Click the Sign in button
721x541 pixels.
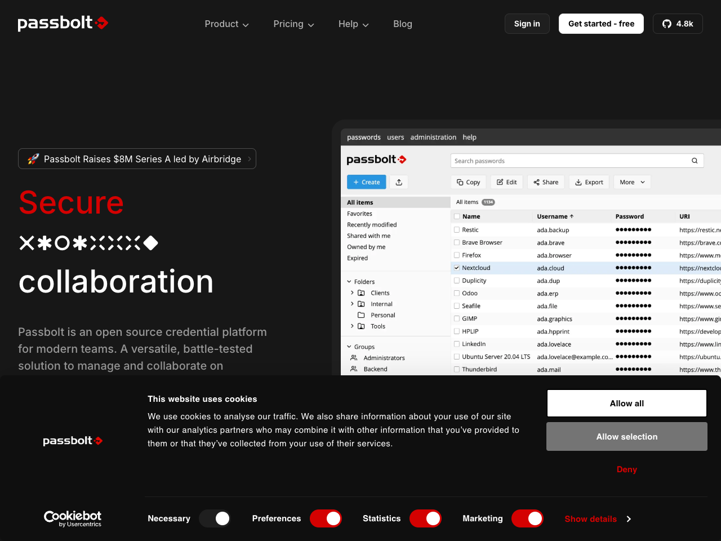coord(527,24)
